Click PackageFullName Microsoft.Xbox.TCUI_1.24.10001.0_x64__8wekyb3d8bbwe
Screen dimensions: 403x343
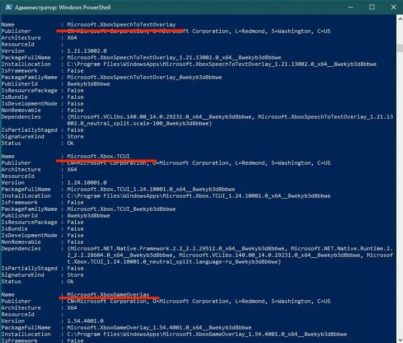[151, 189]
